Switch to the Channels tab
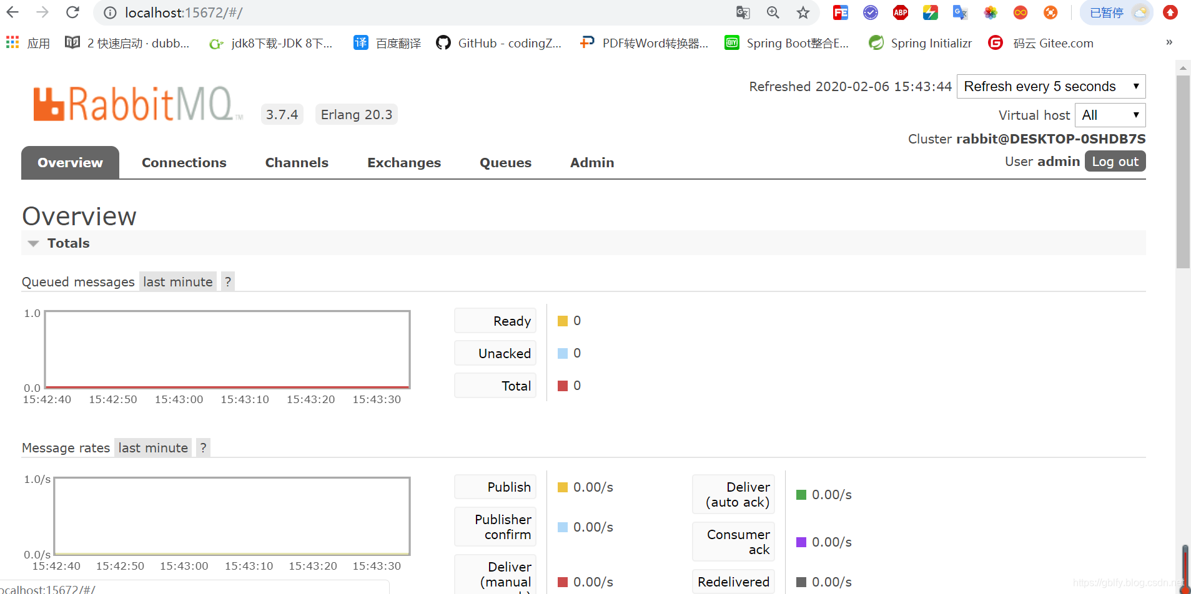 (297, 163)
